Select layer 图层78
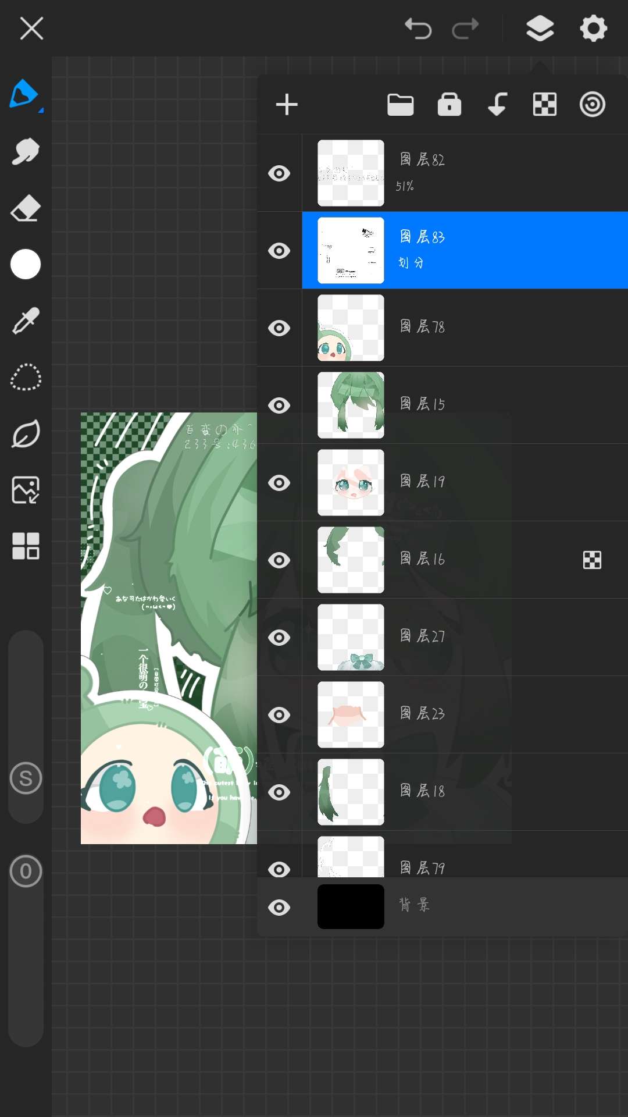The image size is (628, 1117). [x=465, y=328]
